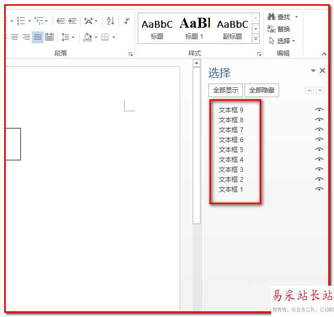Toggle show paragraph marks icon
The height and width of the screenshot is (317, 334).
[x=127, y=21]
